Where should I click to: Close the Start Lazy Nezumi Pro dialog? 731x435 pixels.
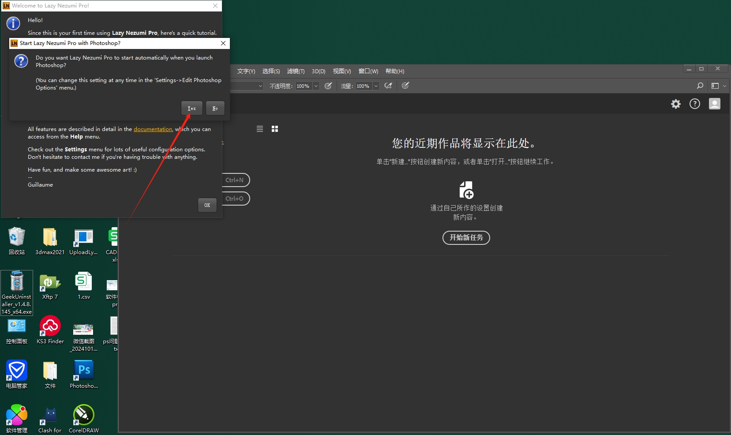click(223, 43)
